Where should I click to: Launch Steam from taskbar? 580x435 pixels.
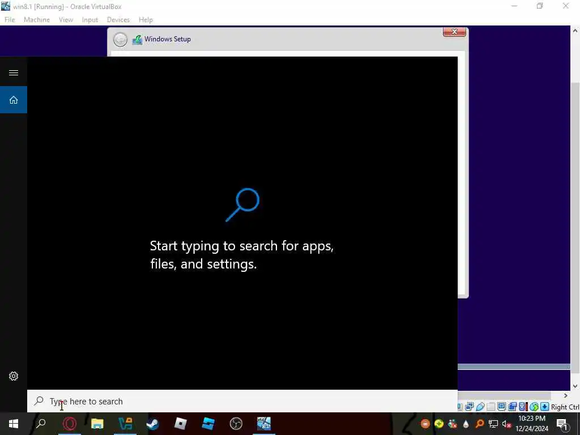152,424
